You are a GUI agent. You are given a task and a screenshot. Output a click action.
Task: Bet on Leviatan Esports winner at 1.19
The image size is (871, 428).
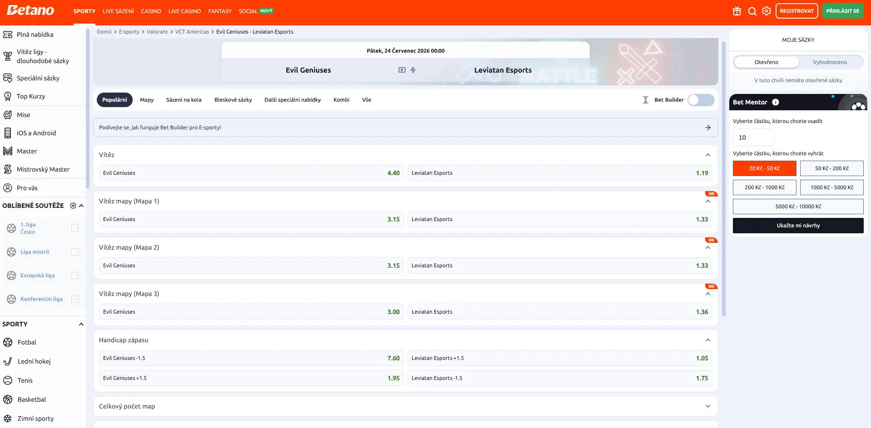pos(560,173)
